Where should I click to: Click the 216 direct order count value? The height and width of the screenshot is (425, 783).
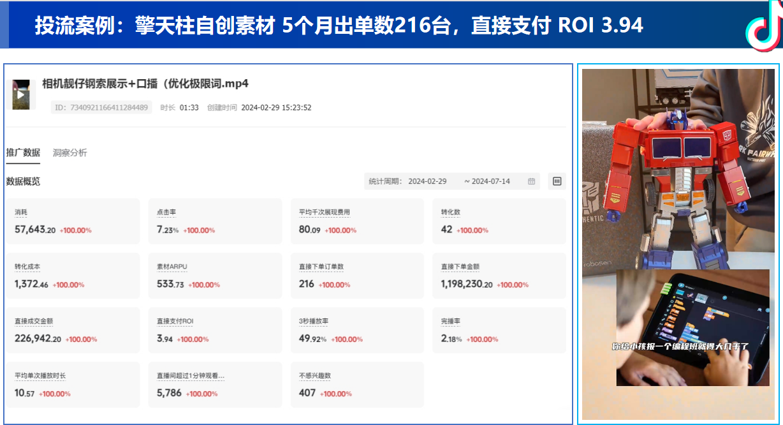click(x=307, y=284)
